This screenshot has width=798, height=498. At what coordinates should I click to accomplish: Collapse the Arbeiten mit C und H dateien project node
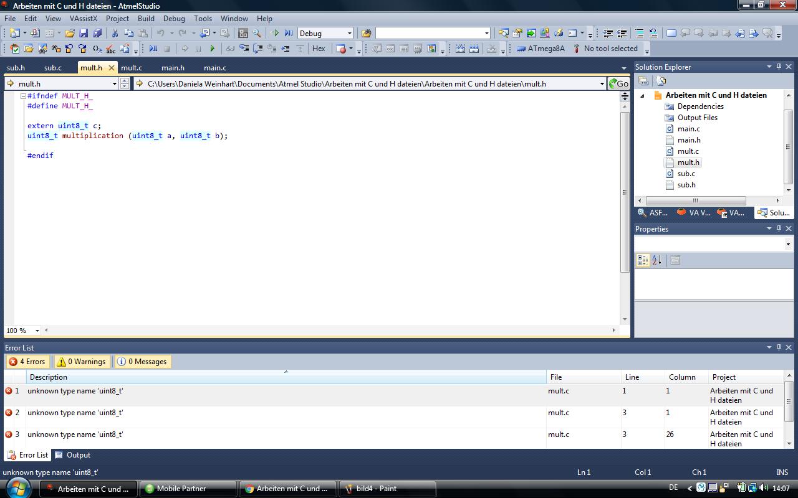(x=643, y=95)
